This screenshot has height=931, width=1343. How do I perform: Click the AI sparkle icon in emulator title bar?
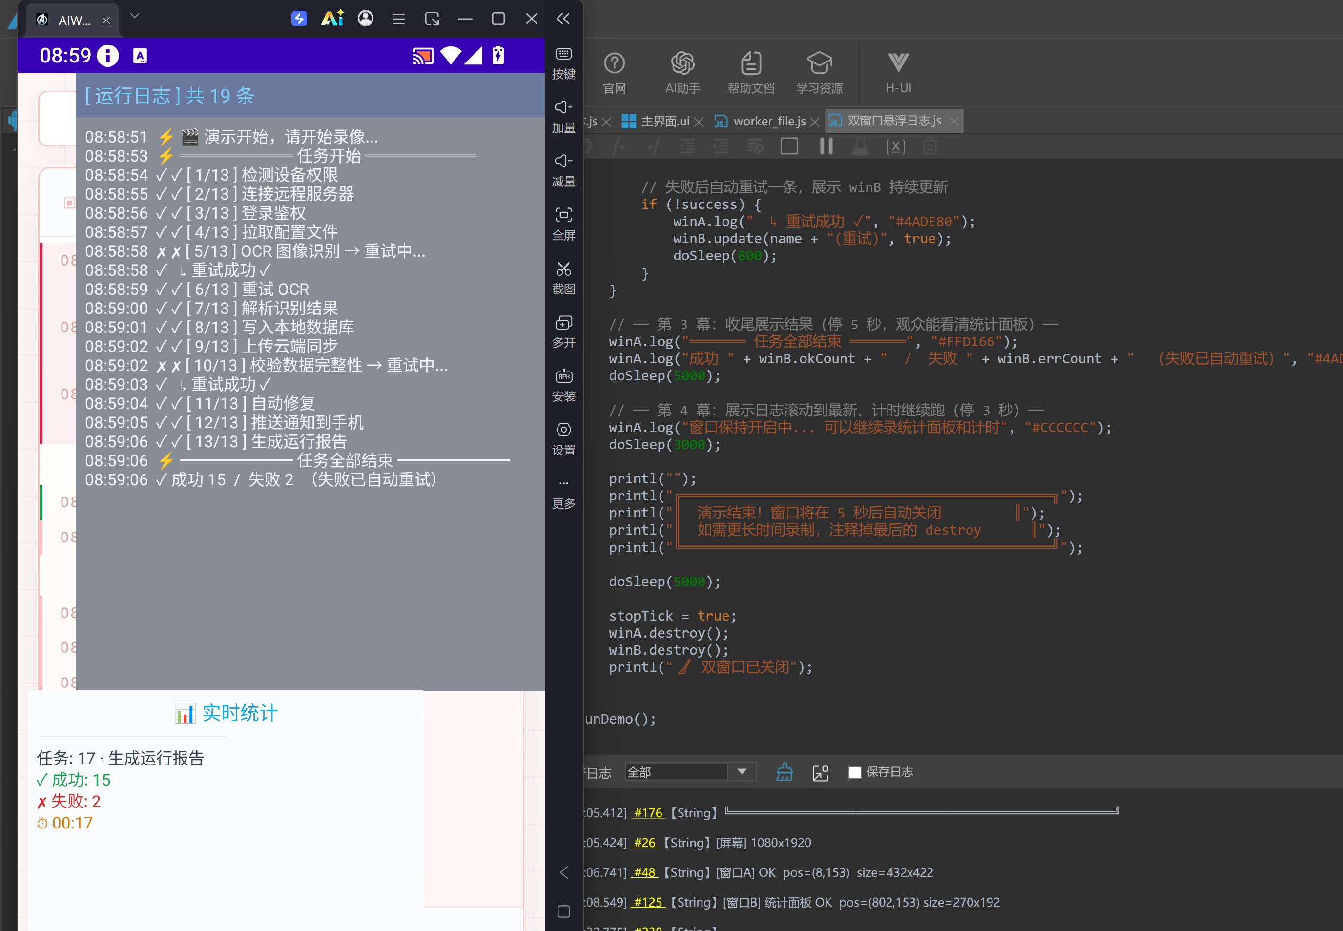[x=332, y=18]
